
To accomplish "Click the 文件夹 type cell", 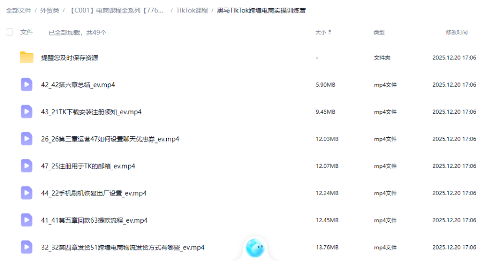I will coord(382,58).
